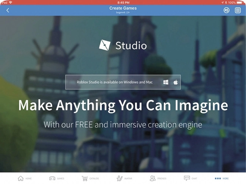Tap the FREE immersive creation engine subtitle

(123, 124)
